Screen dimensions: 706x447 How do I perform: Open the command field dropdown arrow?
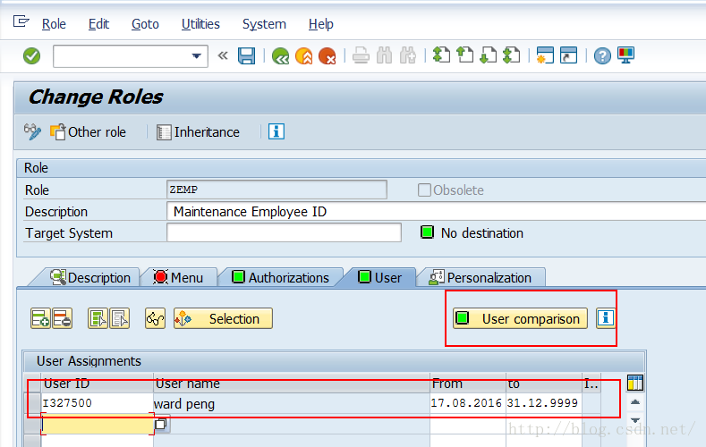coord(196,56)
